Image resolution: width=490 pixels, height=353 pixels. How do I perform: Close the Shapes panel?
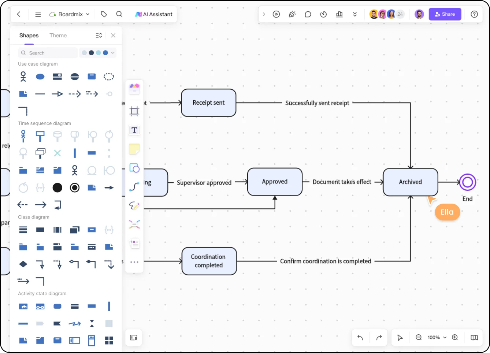113,36
